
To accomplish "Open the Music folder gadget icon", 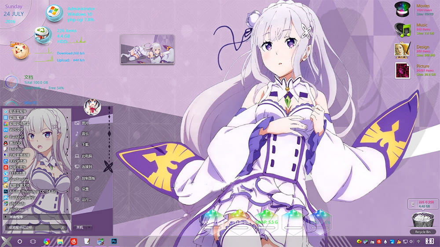I will (403, 30).
